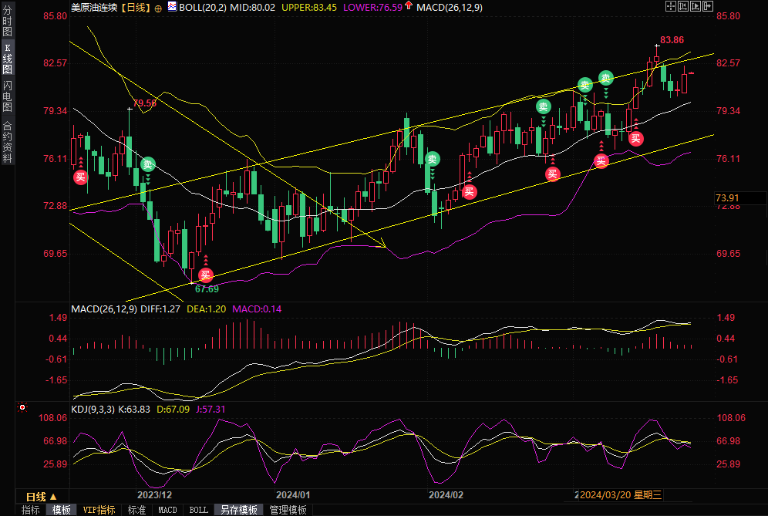Select K线图 view in left sidebar
This screenshot has height=516, width=768.
point(7,59)
